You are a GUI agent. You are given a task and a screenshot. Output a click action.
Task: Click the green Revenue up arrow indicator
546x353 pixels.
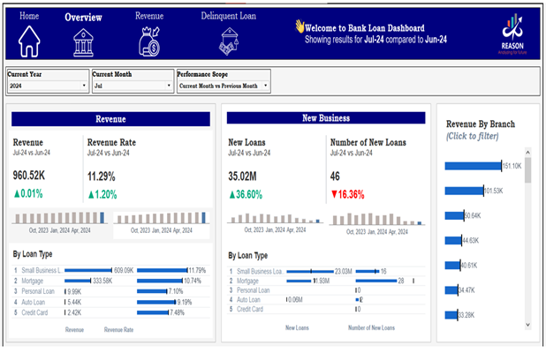[x=16, y=194]
